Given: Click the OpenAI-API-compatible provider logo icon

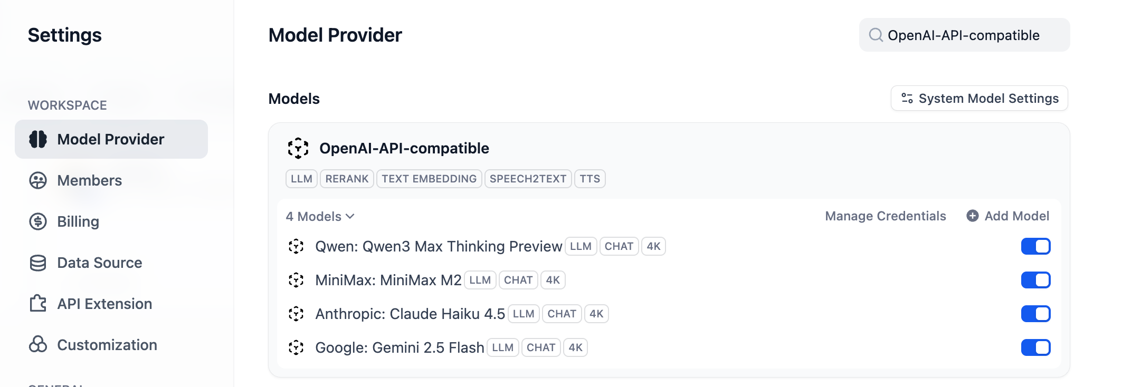Looking at the screenshot, I should [298, 148].
